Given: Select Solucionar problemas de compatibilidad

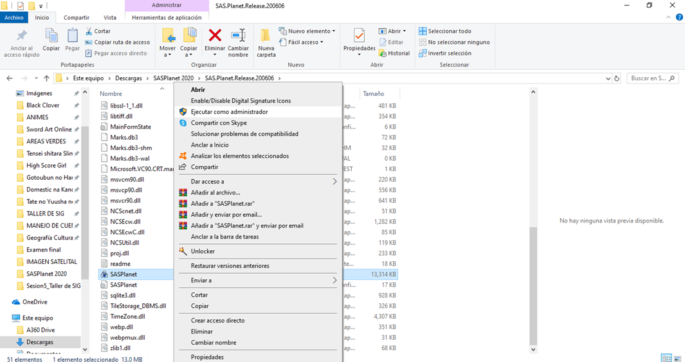Looking at the screenshot, I should [258, 133].
